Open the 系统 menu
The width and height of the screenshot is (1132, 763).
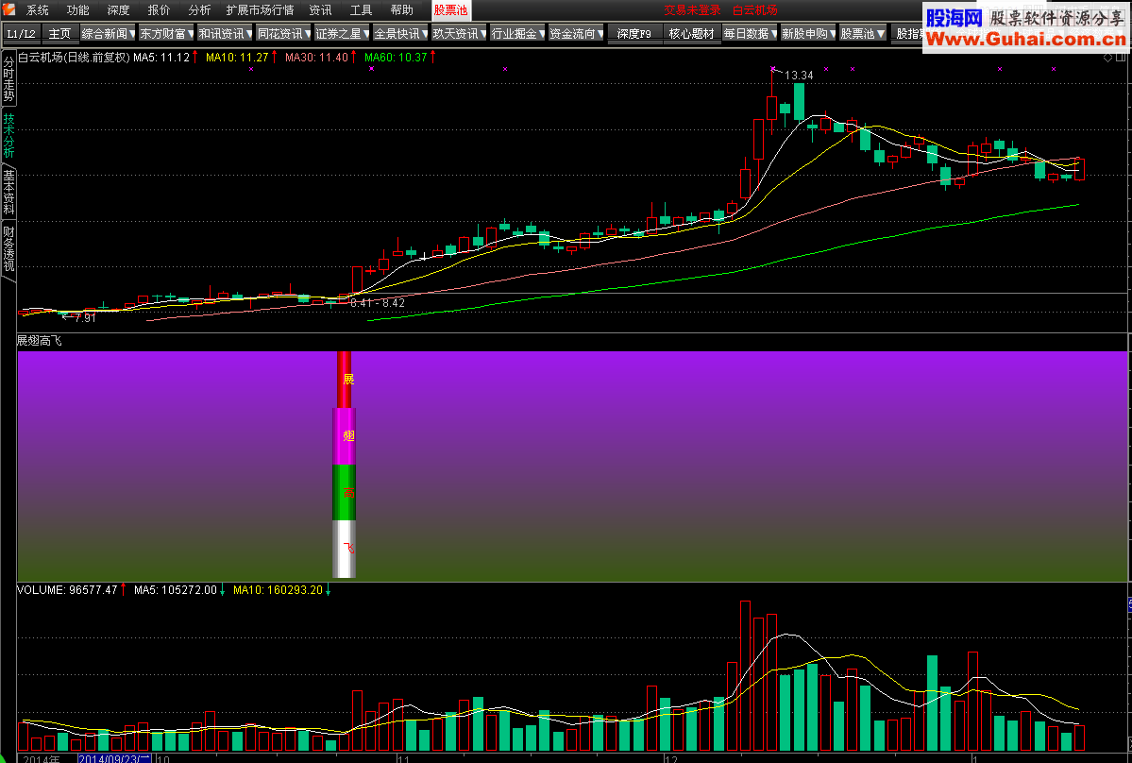[x=38, y=10]
